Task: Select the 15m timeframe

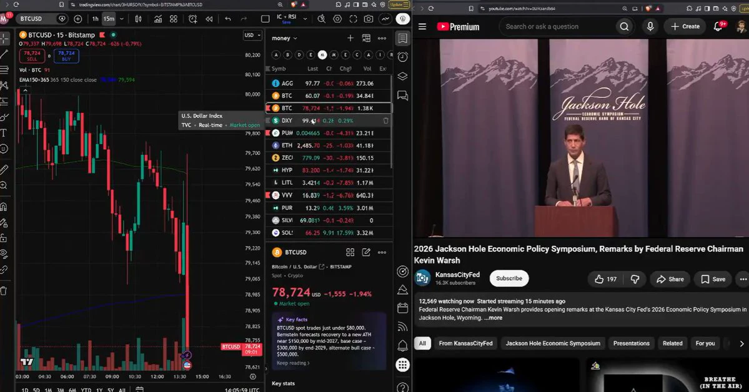Action: click(x=109, y=19)
